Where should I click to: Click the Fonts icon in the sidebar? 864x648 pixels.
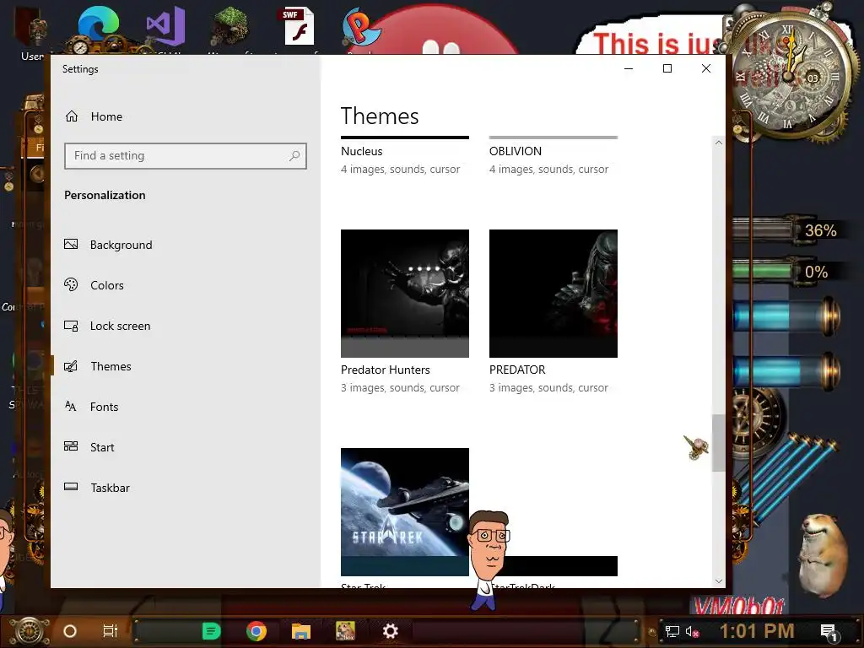tap(71, 406)
